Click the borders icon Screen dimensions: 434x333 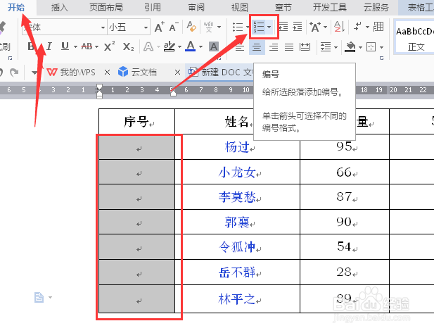tap(371, 47)
